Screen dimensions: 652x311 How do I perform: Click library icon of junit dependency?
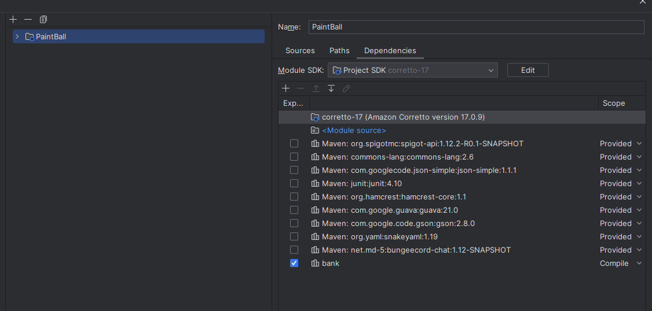[315, 183]
